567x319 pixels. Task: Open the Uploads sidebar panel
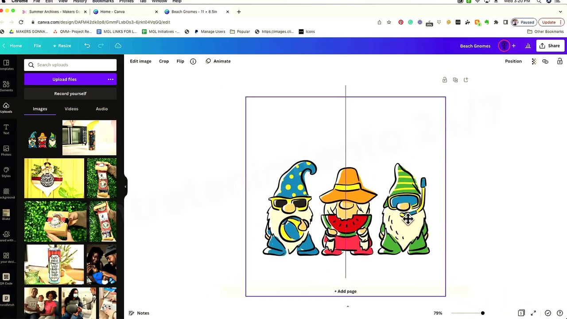(6, 108)
